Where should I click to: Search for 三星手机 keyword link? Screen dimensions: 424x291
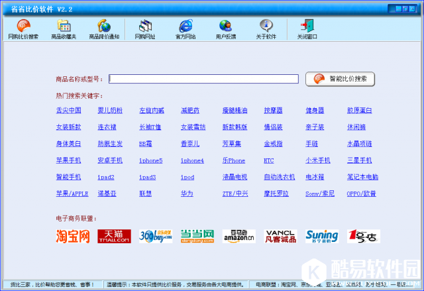(359, 160)
